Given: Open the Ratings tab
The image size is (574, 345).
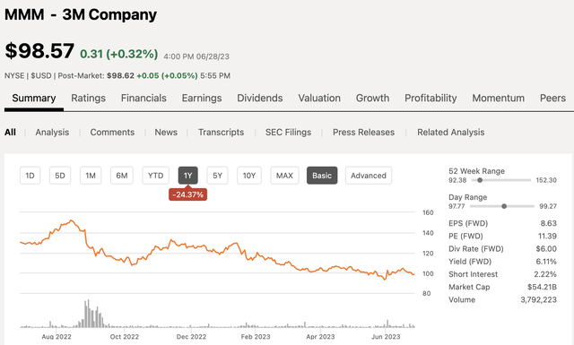Looking at the screenshot, I should coord(88,98).
